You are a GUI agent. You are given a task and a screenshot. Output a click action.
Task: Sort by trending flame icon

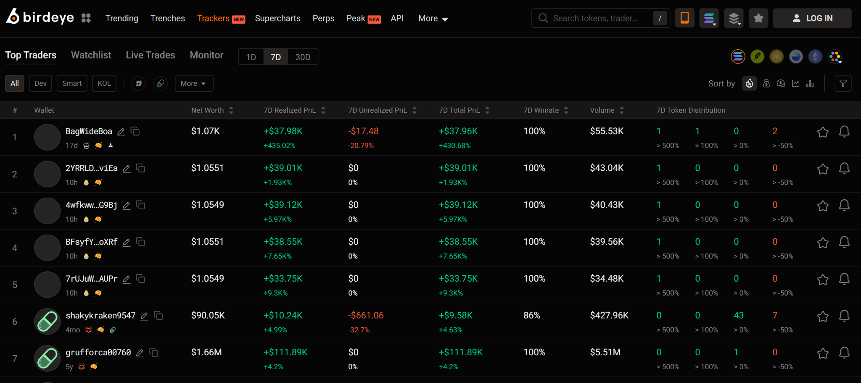pyautogui.click(x=749, y=83)
